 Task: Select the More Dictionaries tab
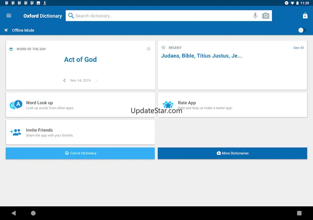[x=232, y=153]
